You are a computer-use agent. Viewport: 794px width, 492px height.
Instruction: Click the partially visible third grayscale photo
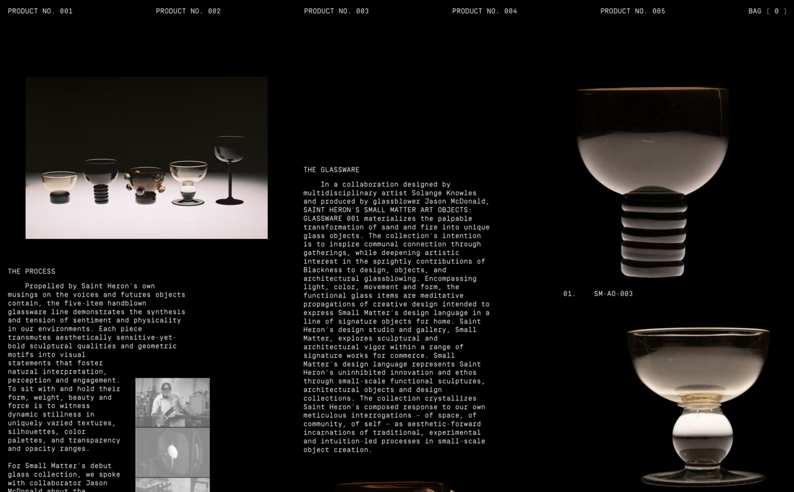tap(172, 485)
